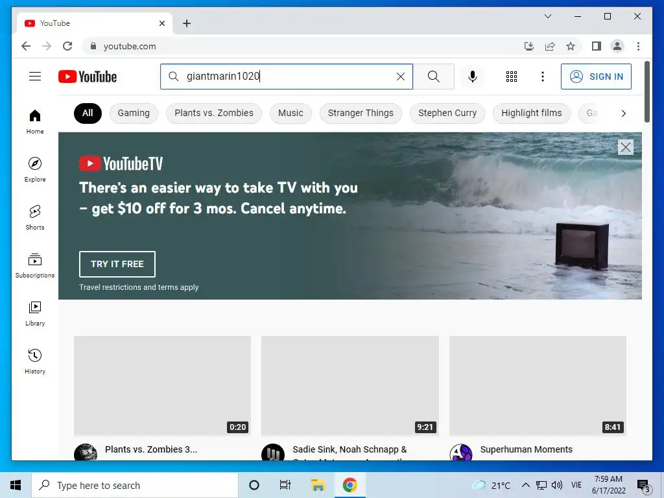Open Cortana circle icon
Screen dimensions: 664x498
tap(254, 485)
